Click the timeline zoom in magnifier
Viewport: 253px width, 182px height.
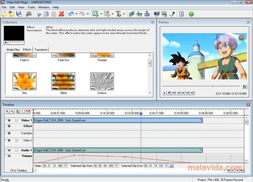click(7, 112)
